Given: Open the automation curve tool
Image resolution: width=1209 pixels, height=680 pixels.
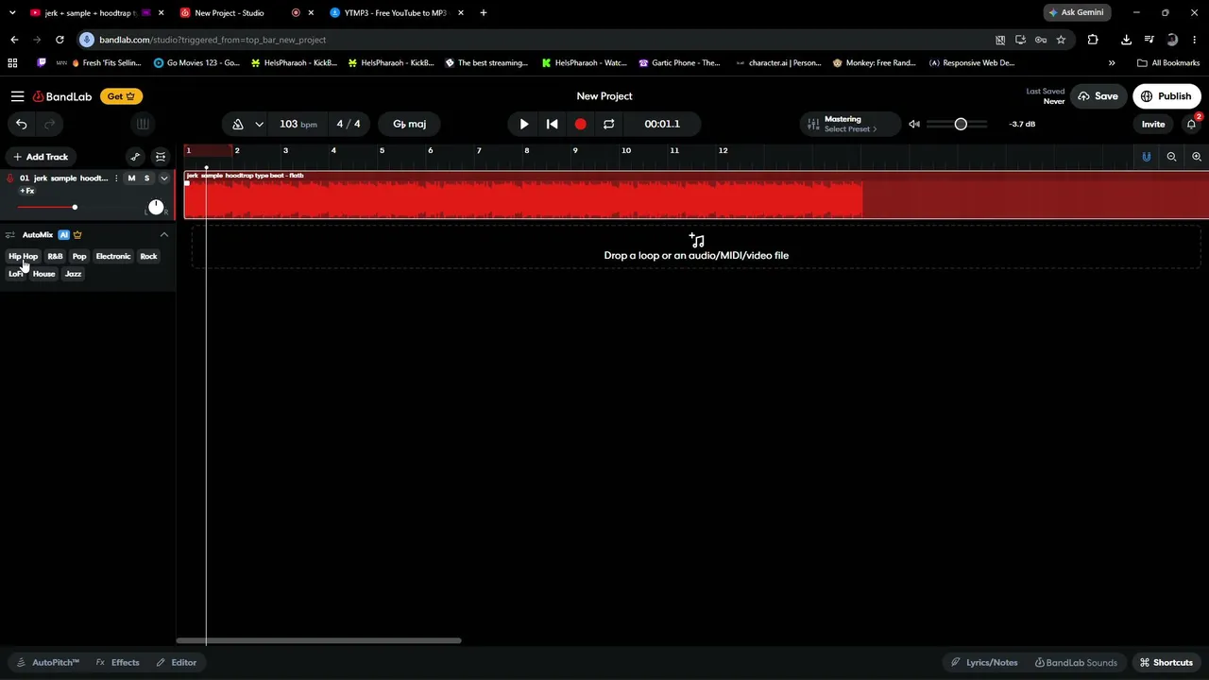Looking at the screenshot, I should pos(135,157).
